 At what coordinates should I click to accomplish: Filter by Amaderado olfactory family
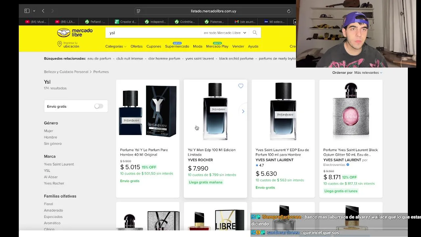[x=53, y=210]
